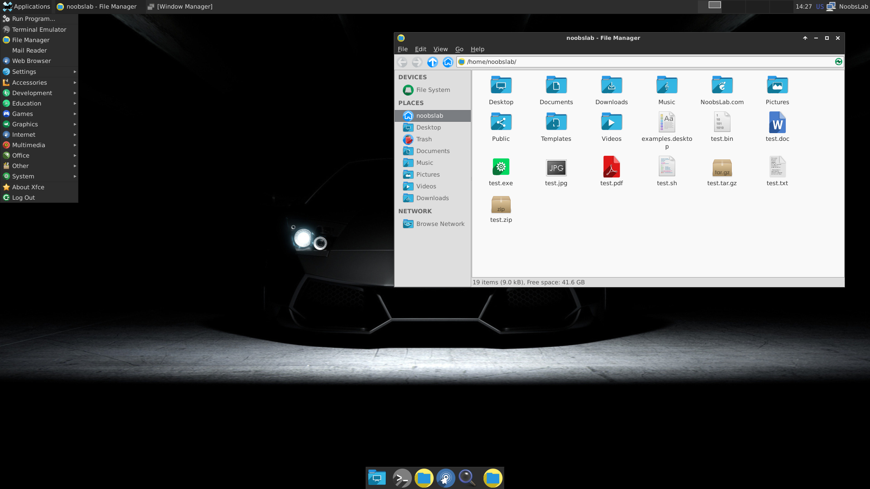Click the show desktop icon in the dock
Viewport: 870px width, 489px height.
(377, 478)
